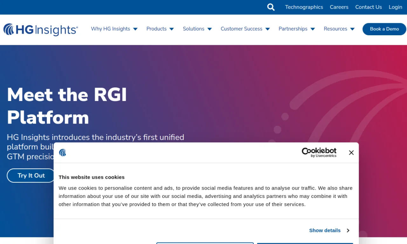The height and width of the screenshot is (244, 407).
Task: Expand the Why HG Insights menu arrow
Action: [135, 29]
